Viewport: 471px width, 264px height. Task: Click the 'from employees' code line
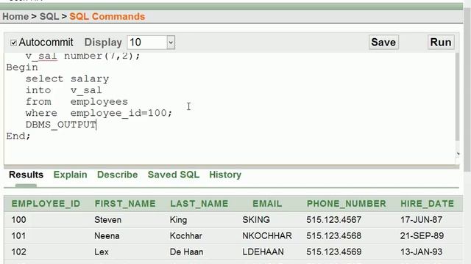point(77,102)
